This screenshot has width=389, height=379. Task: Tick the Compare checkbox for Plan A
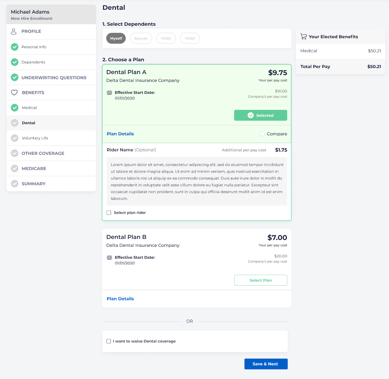pyautogui.click(x=263, y=134)
